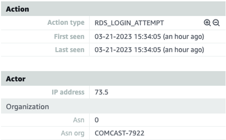
Task: Collapse the Action section header
Action: (x=17, y=9)
